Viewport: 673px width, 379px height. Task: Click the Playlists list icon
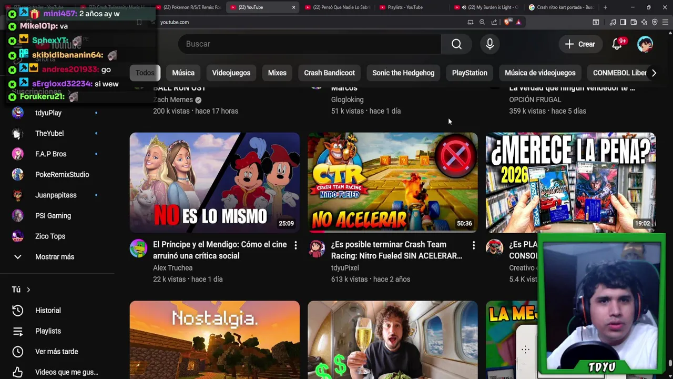coord(18,331)
